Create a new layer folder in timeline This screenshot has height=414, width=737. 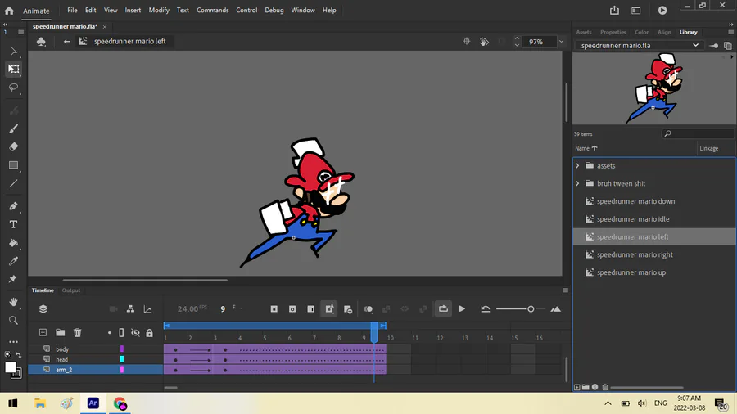point(60,332)
